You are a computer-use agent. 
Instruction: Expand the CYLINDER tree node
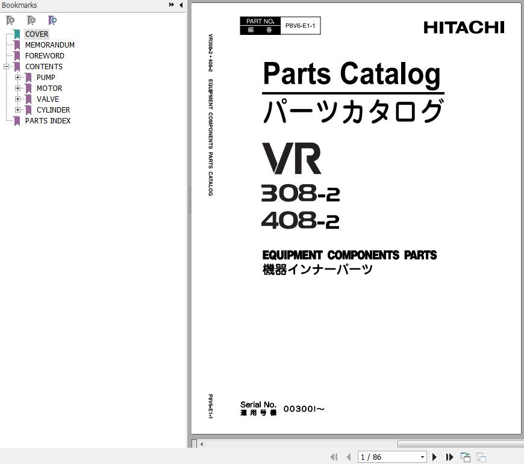tap(17, 110)
